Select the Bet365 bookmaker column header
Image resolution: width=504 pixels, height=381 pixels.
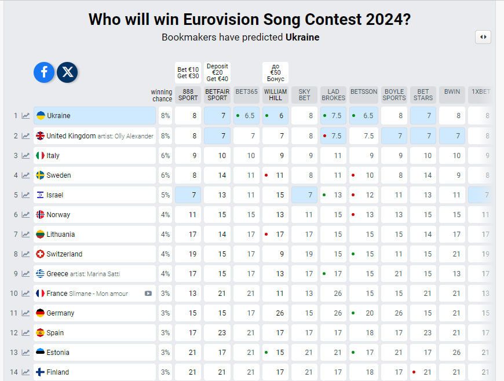pyautogui.click(x=246, y=92)
